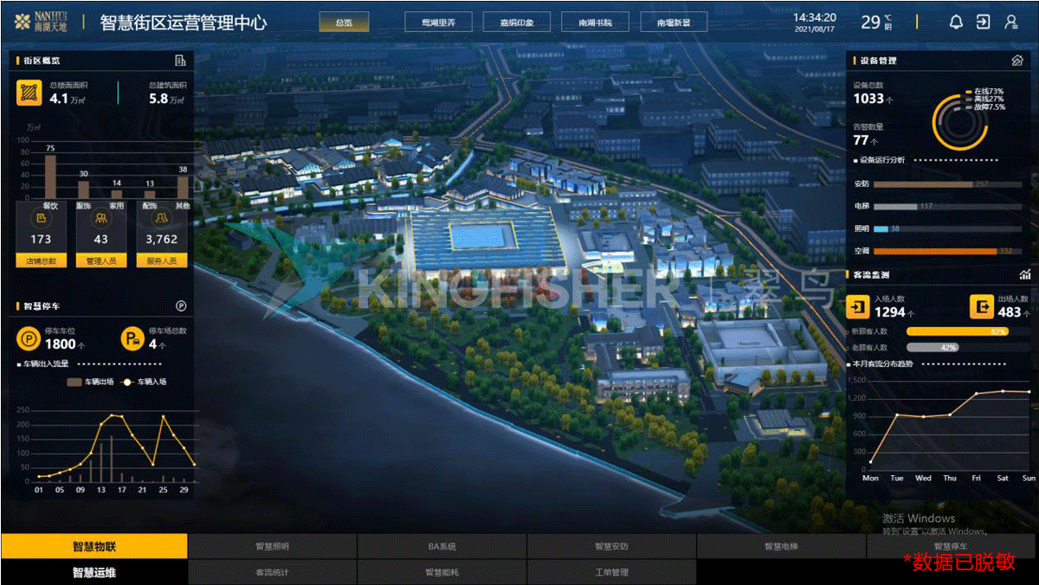
Task: Click the building icon in 街区概览 header
Action: pyautogui.click(x=180, y=61)
